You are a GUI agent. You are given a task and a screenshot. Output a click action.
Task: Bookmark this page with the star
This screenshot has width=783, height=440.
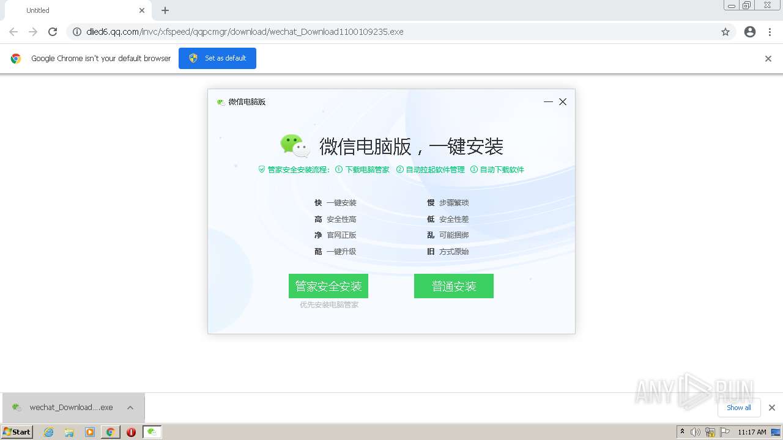pyautogui.click(x=725, y=32)
